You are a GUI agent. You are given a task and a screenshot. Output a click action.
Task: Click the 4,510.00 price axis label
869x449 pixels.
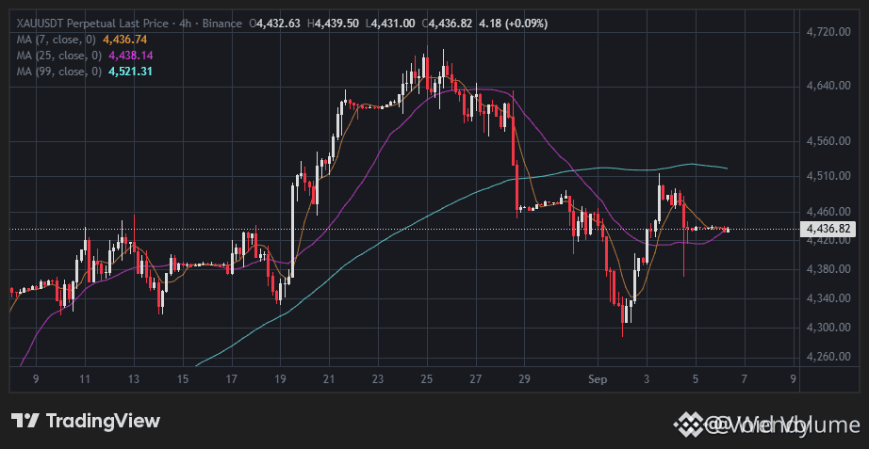(x=828, y=176)
